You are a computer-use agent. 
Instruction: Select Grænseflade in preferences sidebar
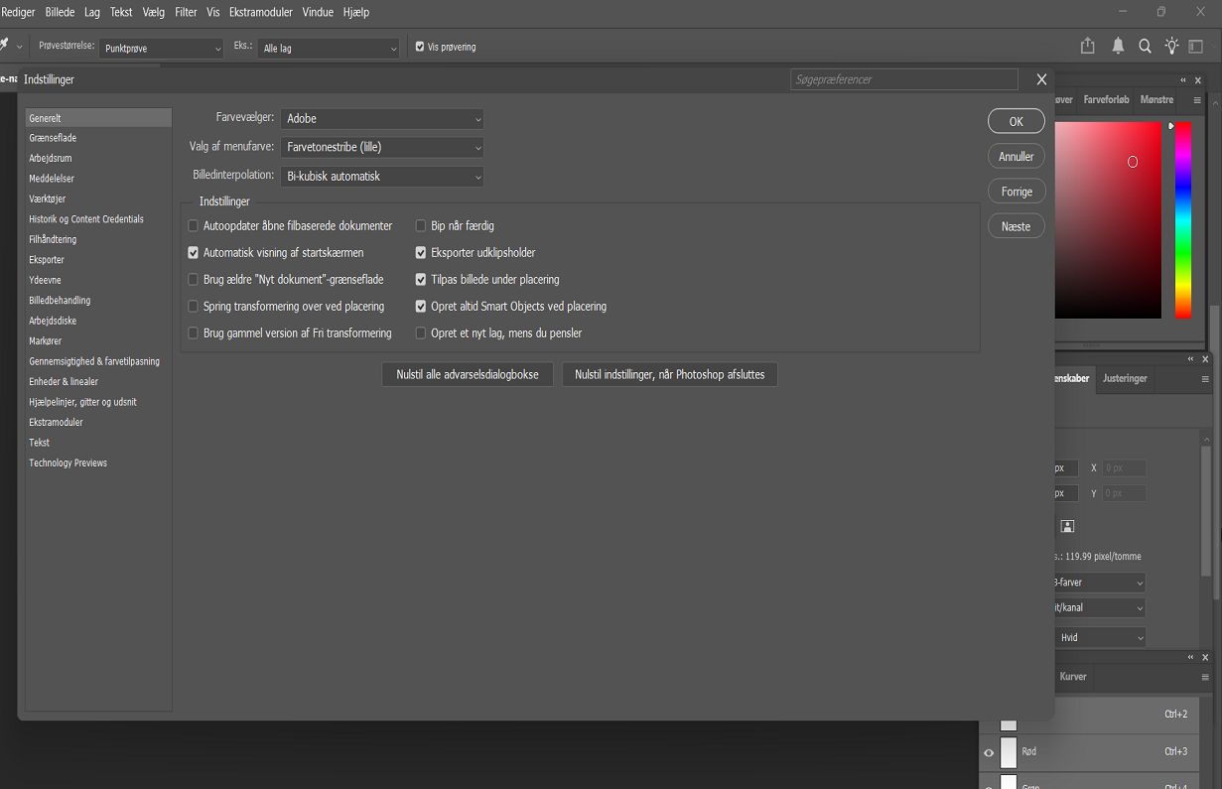98,139
